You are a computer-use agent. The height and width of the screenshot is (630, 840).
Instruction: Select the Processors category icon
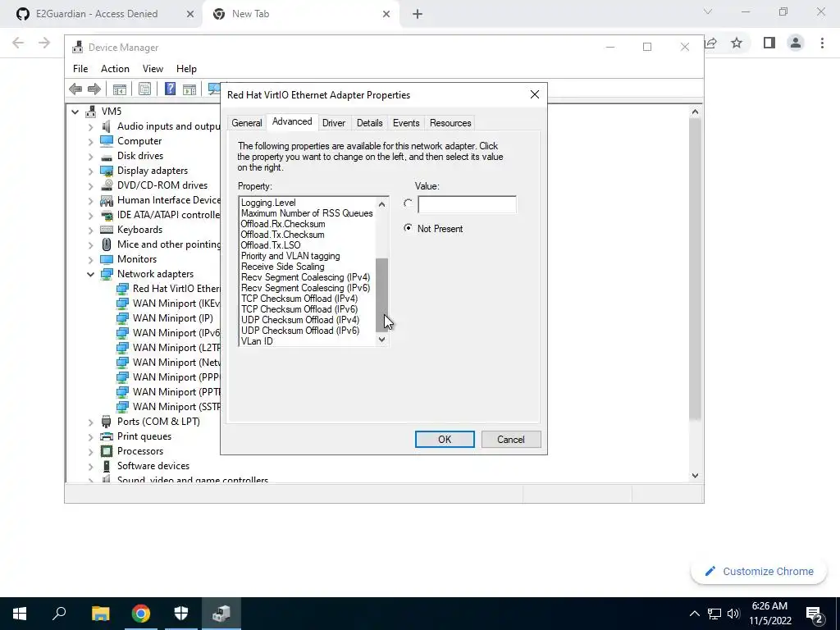click(107, 451)
